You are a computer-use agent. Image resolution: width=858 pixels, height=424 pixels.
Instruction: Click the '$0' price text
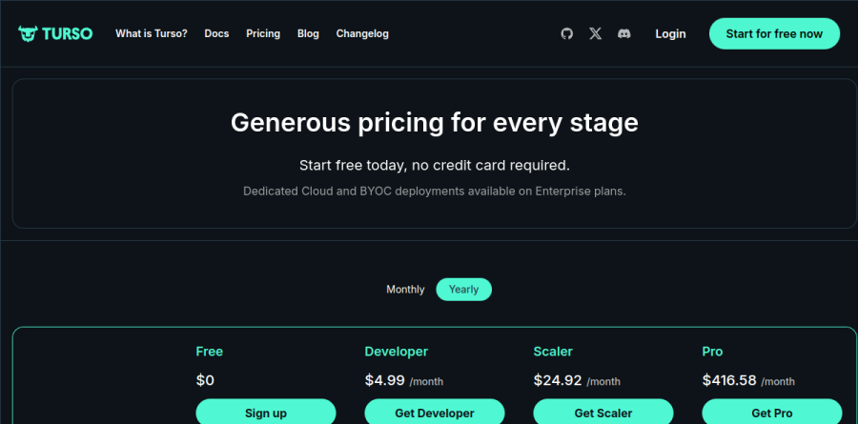pos(205,380)
